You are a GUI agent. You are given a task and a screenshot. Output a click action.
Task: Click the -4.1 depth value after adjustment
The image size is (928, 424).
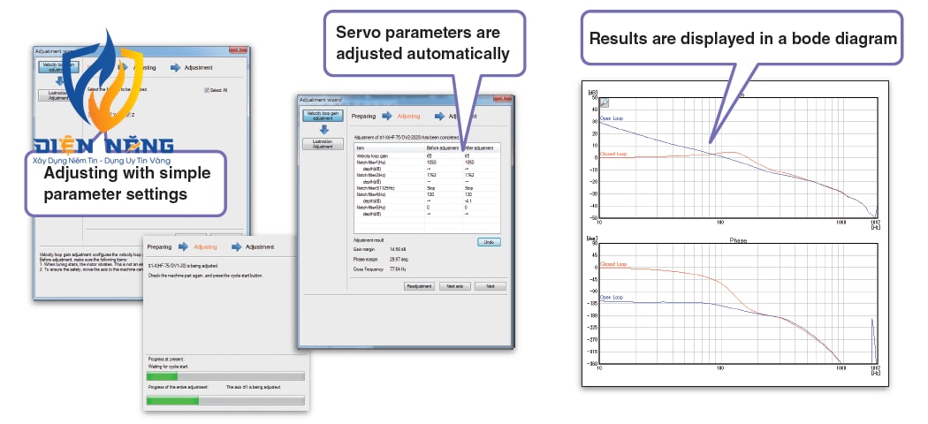468,201
